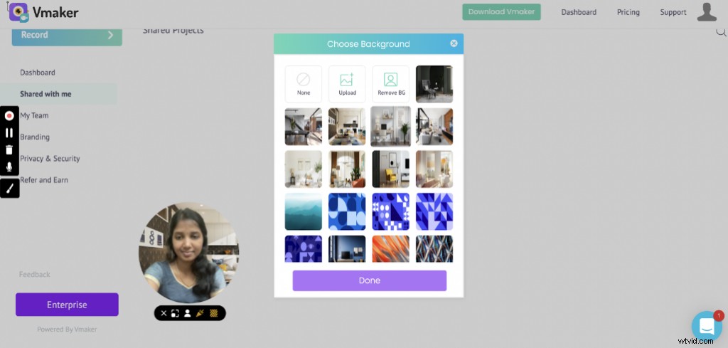Screen dimensions: 728x348
Task: Open Support in top navigation
Action: pyautogui.click(x=673, y=13)
